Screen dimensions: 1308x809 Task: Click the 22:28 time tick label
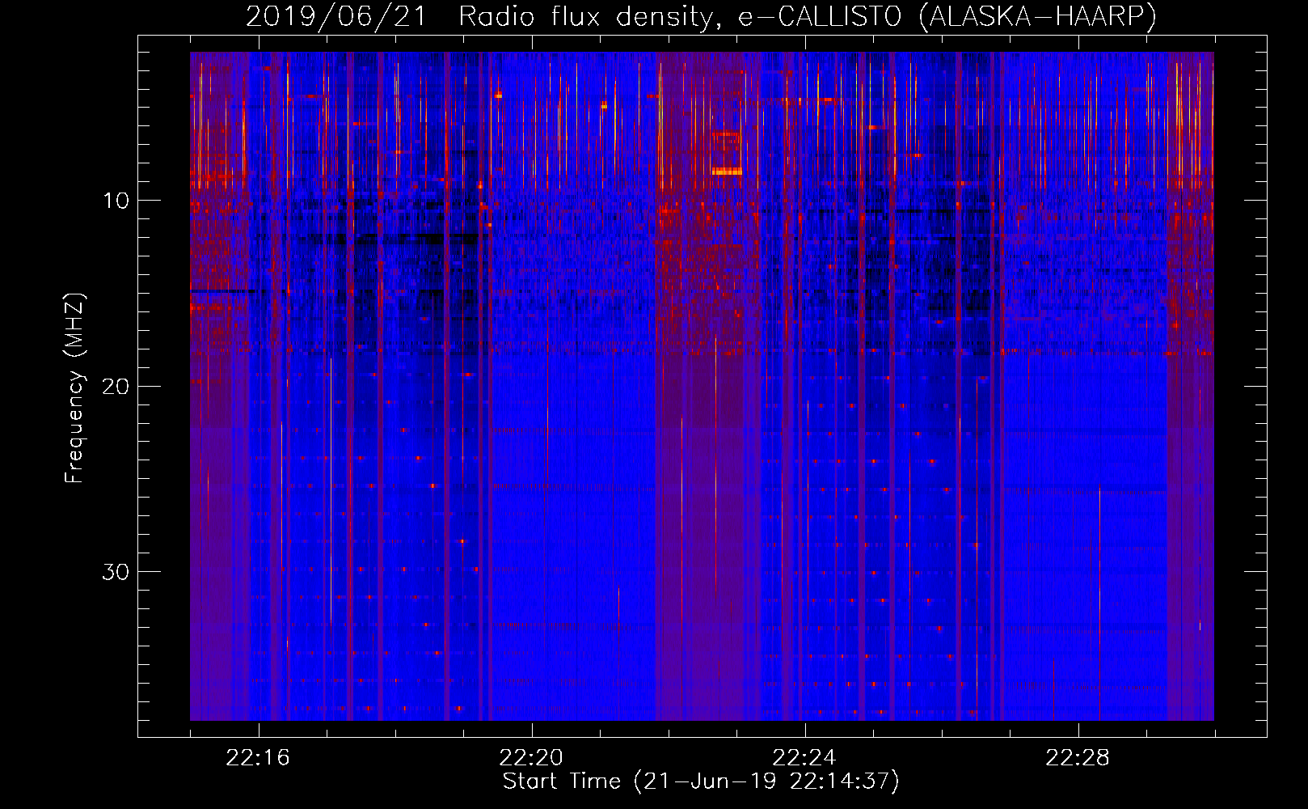coord(1078,758)
